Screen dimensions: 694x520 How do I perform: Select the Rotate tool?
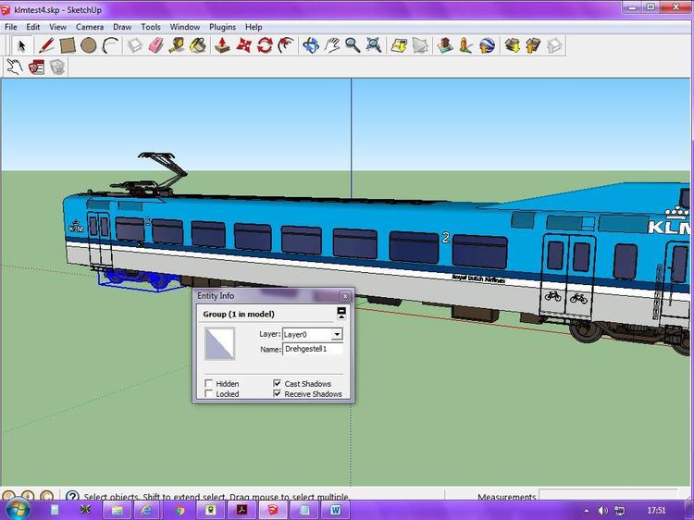(265, 45)
